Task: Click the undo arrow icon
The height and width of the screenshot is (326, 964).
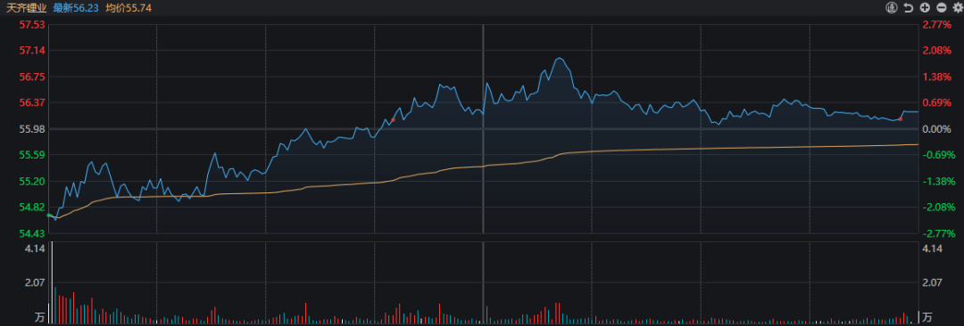Action: (908, 7)
